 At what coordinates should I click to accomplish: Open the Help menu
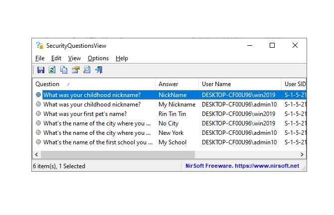(122, 58)
